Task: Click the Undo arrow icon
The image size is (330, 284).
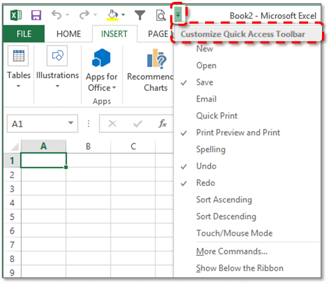Action: 56,15
